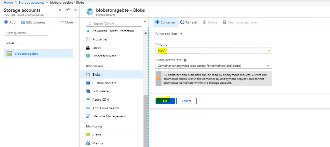Click the Export template icon
Screen dimensions: 330x147
[88, 56]
